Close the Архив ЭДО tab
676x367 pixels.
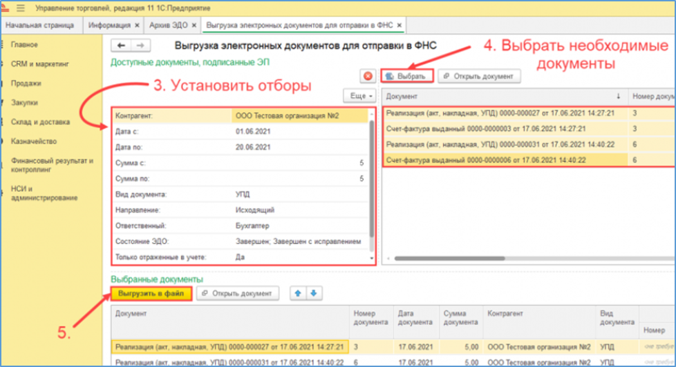[x=194, y=26]
